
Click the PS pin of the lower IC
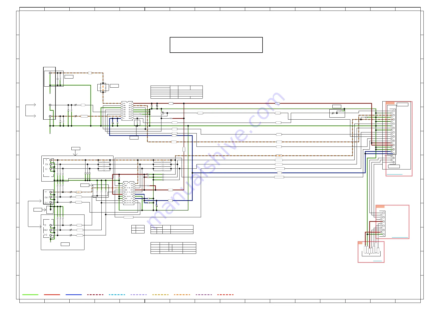click(134, 186)
